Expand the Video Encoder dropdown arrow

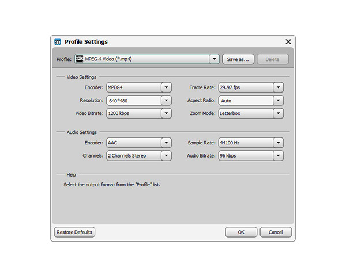(166, 87)
